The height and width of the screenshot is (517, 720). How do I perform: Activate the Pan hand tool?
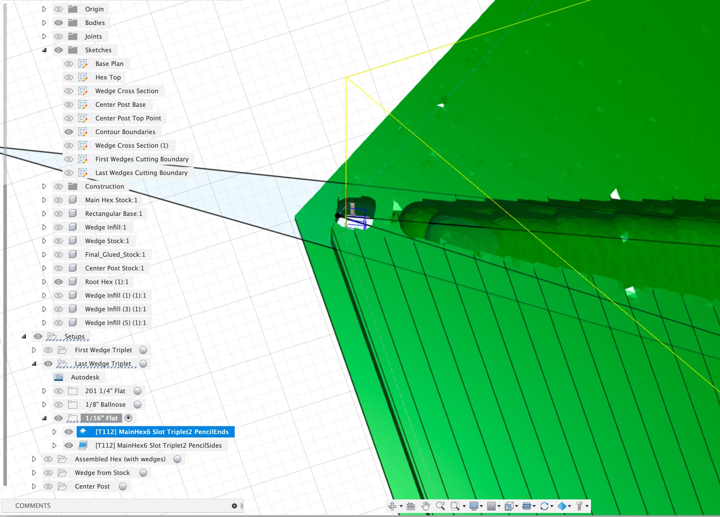(426, 506)
